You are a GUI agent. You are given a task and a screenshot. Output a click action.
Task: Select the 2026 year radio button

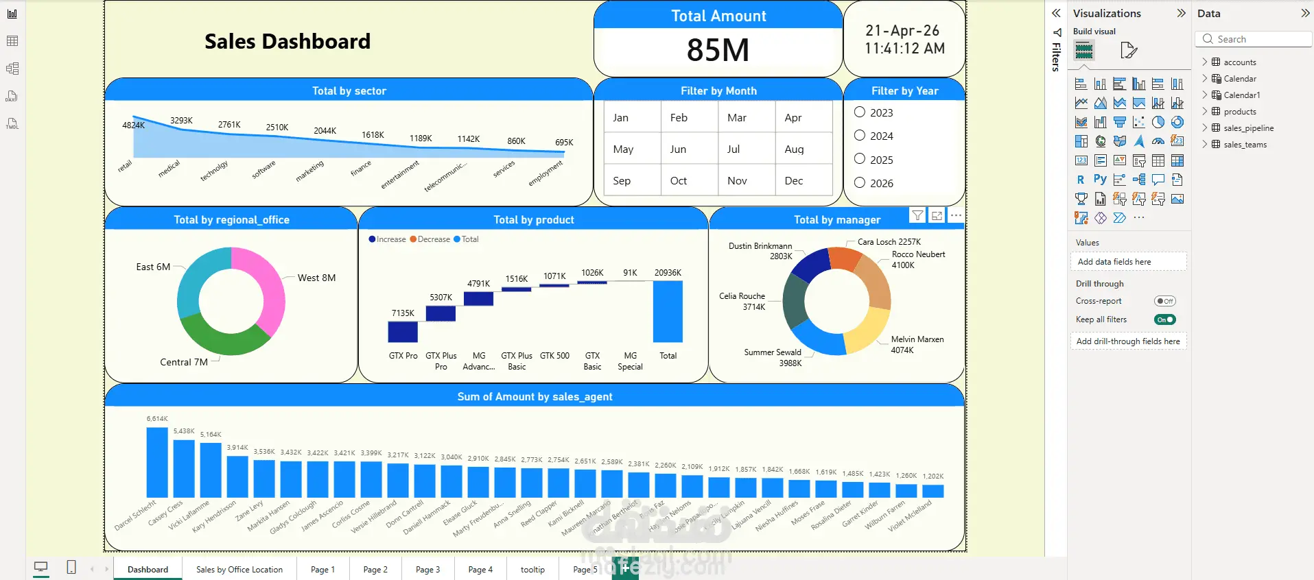coord(859,182)
